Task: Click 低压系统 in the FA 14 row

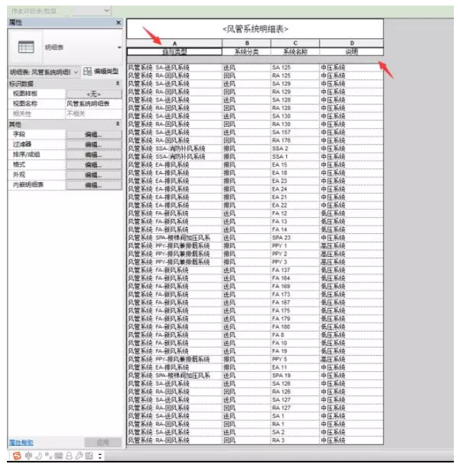Action: click(x=333, y=230)
